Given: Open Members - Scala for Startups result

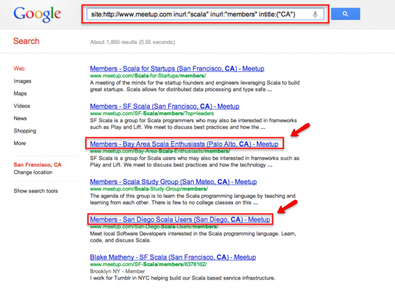Looking at the screenshot, I should click(x=177, y=69).
